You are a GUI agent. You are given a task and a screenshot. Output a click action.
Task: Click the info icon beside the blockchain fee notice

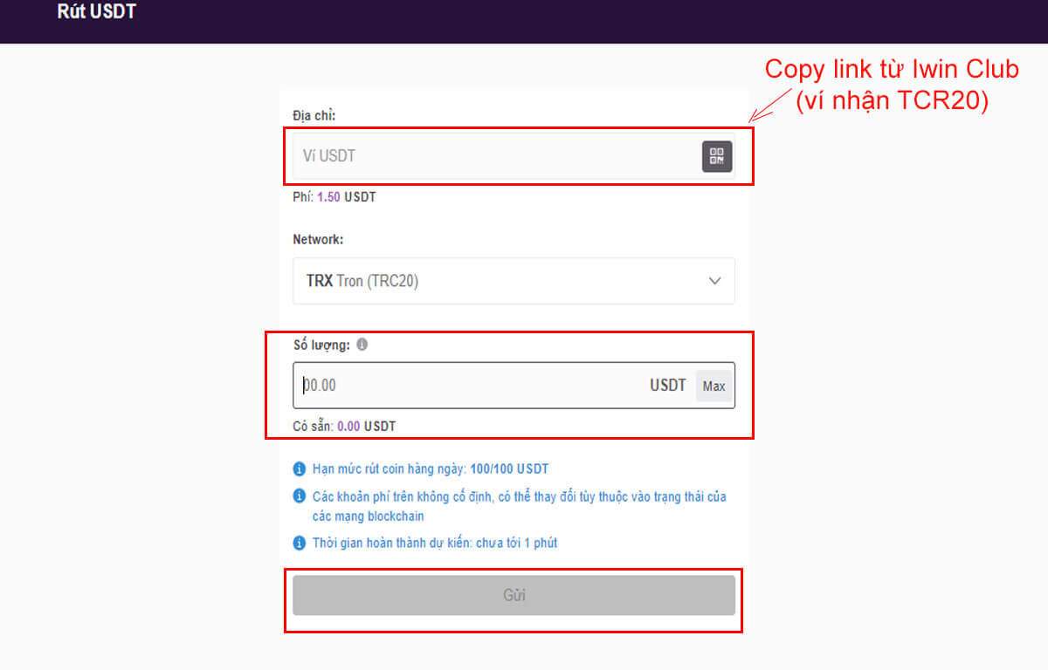[x=298, y=496]
